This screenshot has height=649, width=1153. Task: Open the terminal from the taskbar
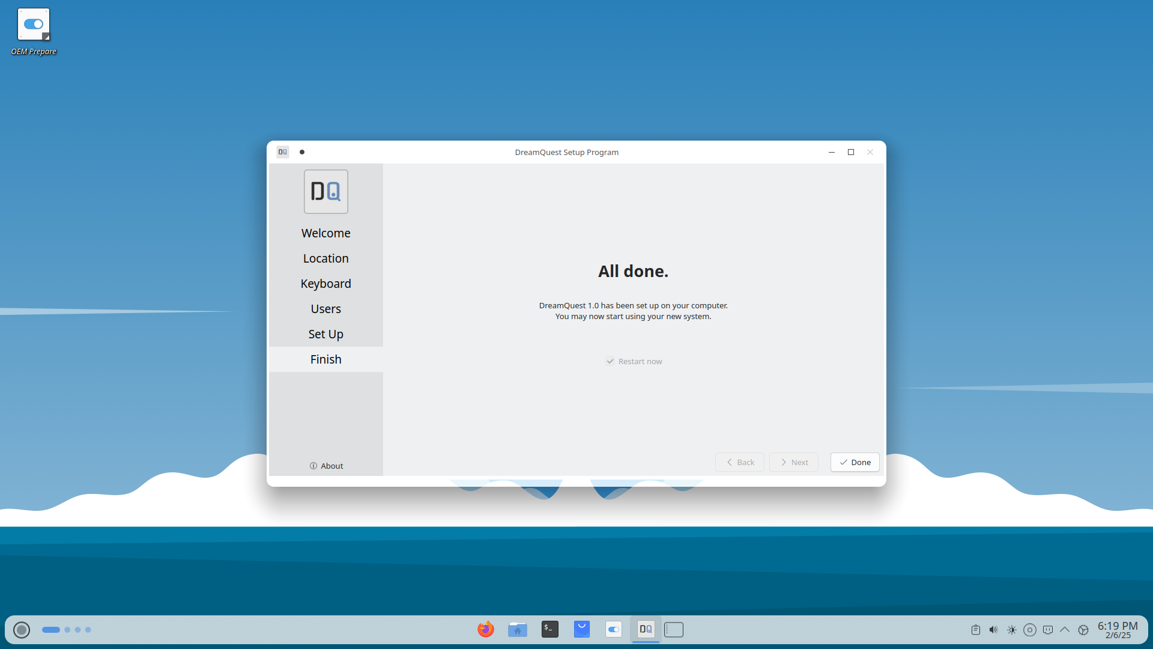coord(549,629)
